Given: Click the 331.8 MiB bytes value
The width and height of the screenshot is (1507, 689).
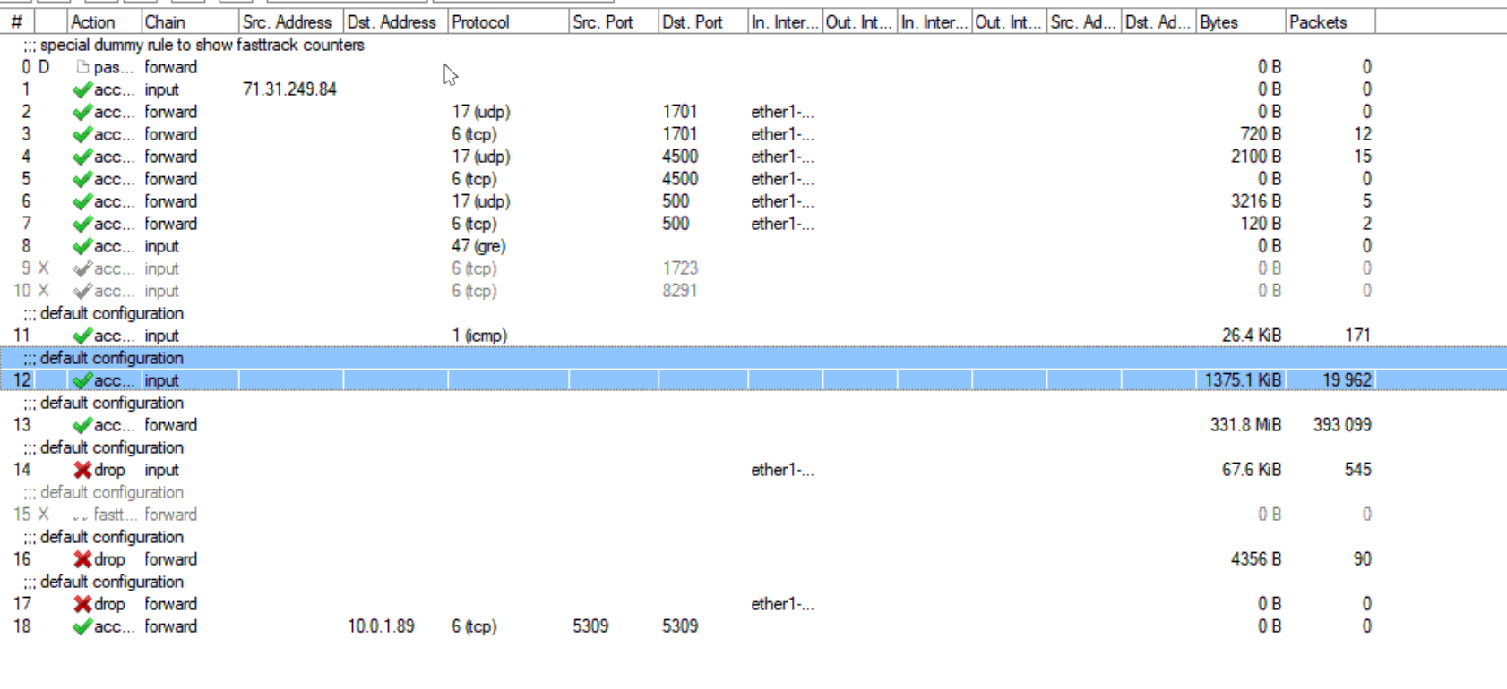Looking at the screenshot, I should (1245, 425).
